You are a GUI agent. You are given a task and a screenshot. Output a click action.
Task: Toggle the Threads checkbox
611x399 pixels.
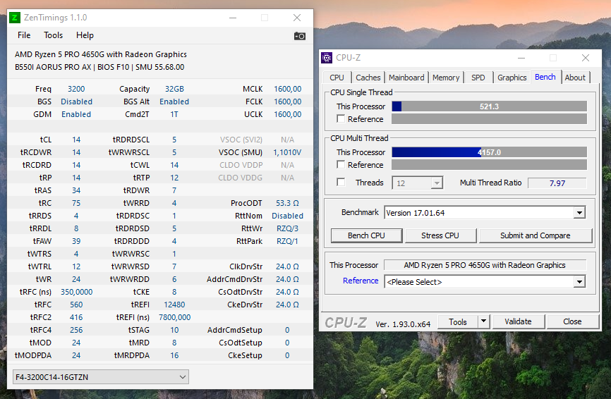pos(341,182)
